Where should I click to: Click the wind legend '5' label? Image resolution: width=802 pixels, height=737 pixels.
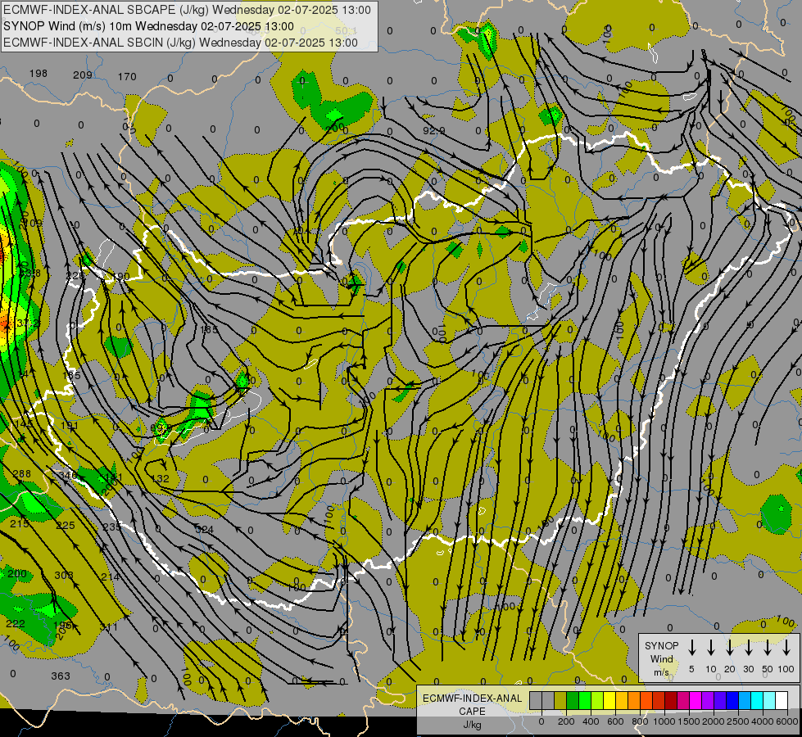pos(691,669)
